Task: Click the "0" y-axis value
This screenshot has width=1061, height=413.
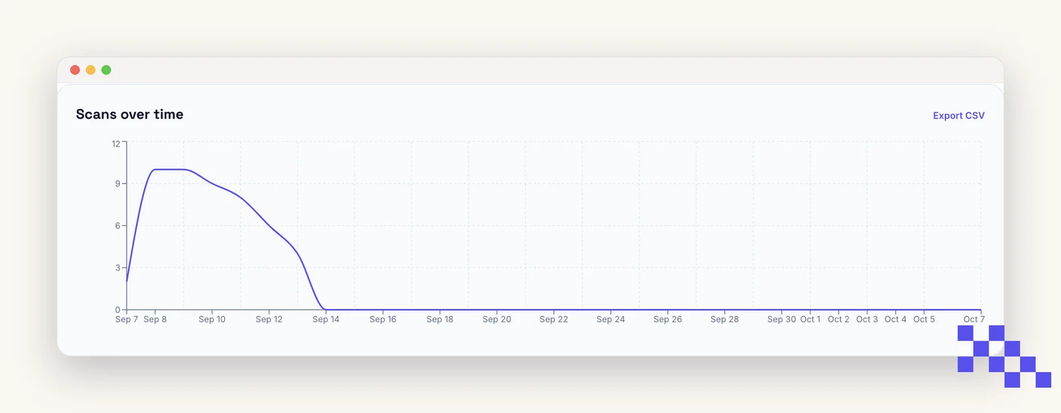Action: tap(118, 310)
